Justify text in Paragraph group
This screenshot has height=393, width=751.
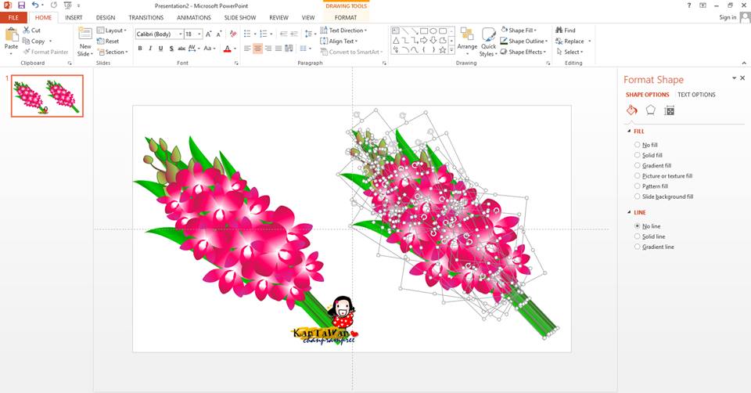[x=278, y=49]
